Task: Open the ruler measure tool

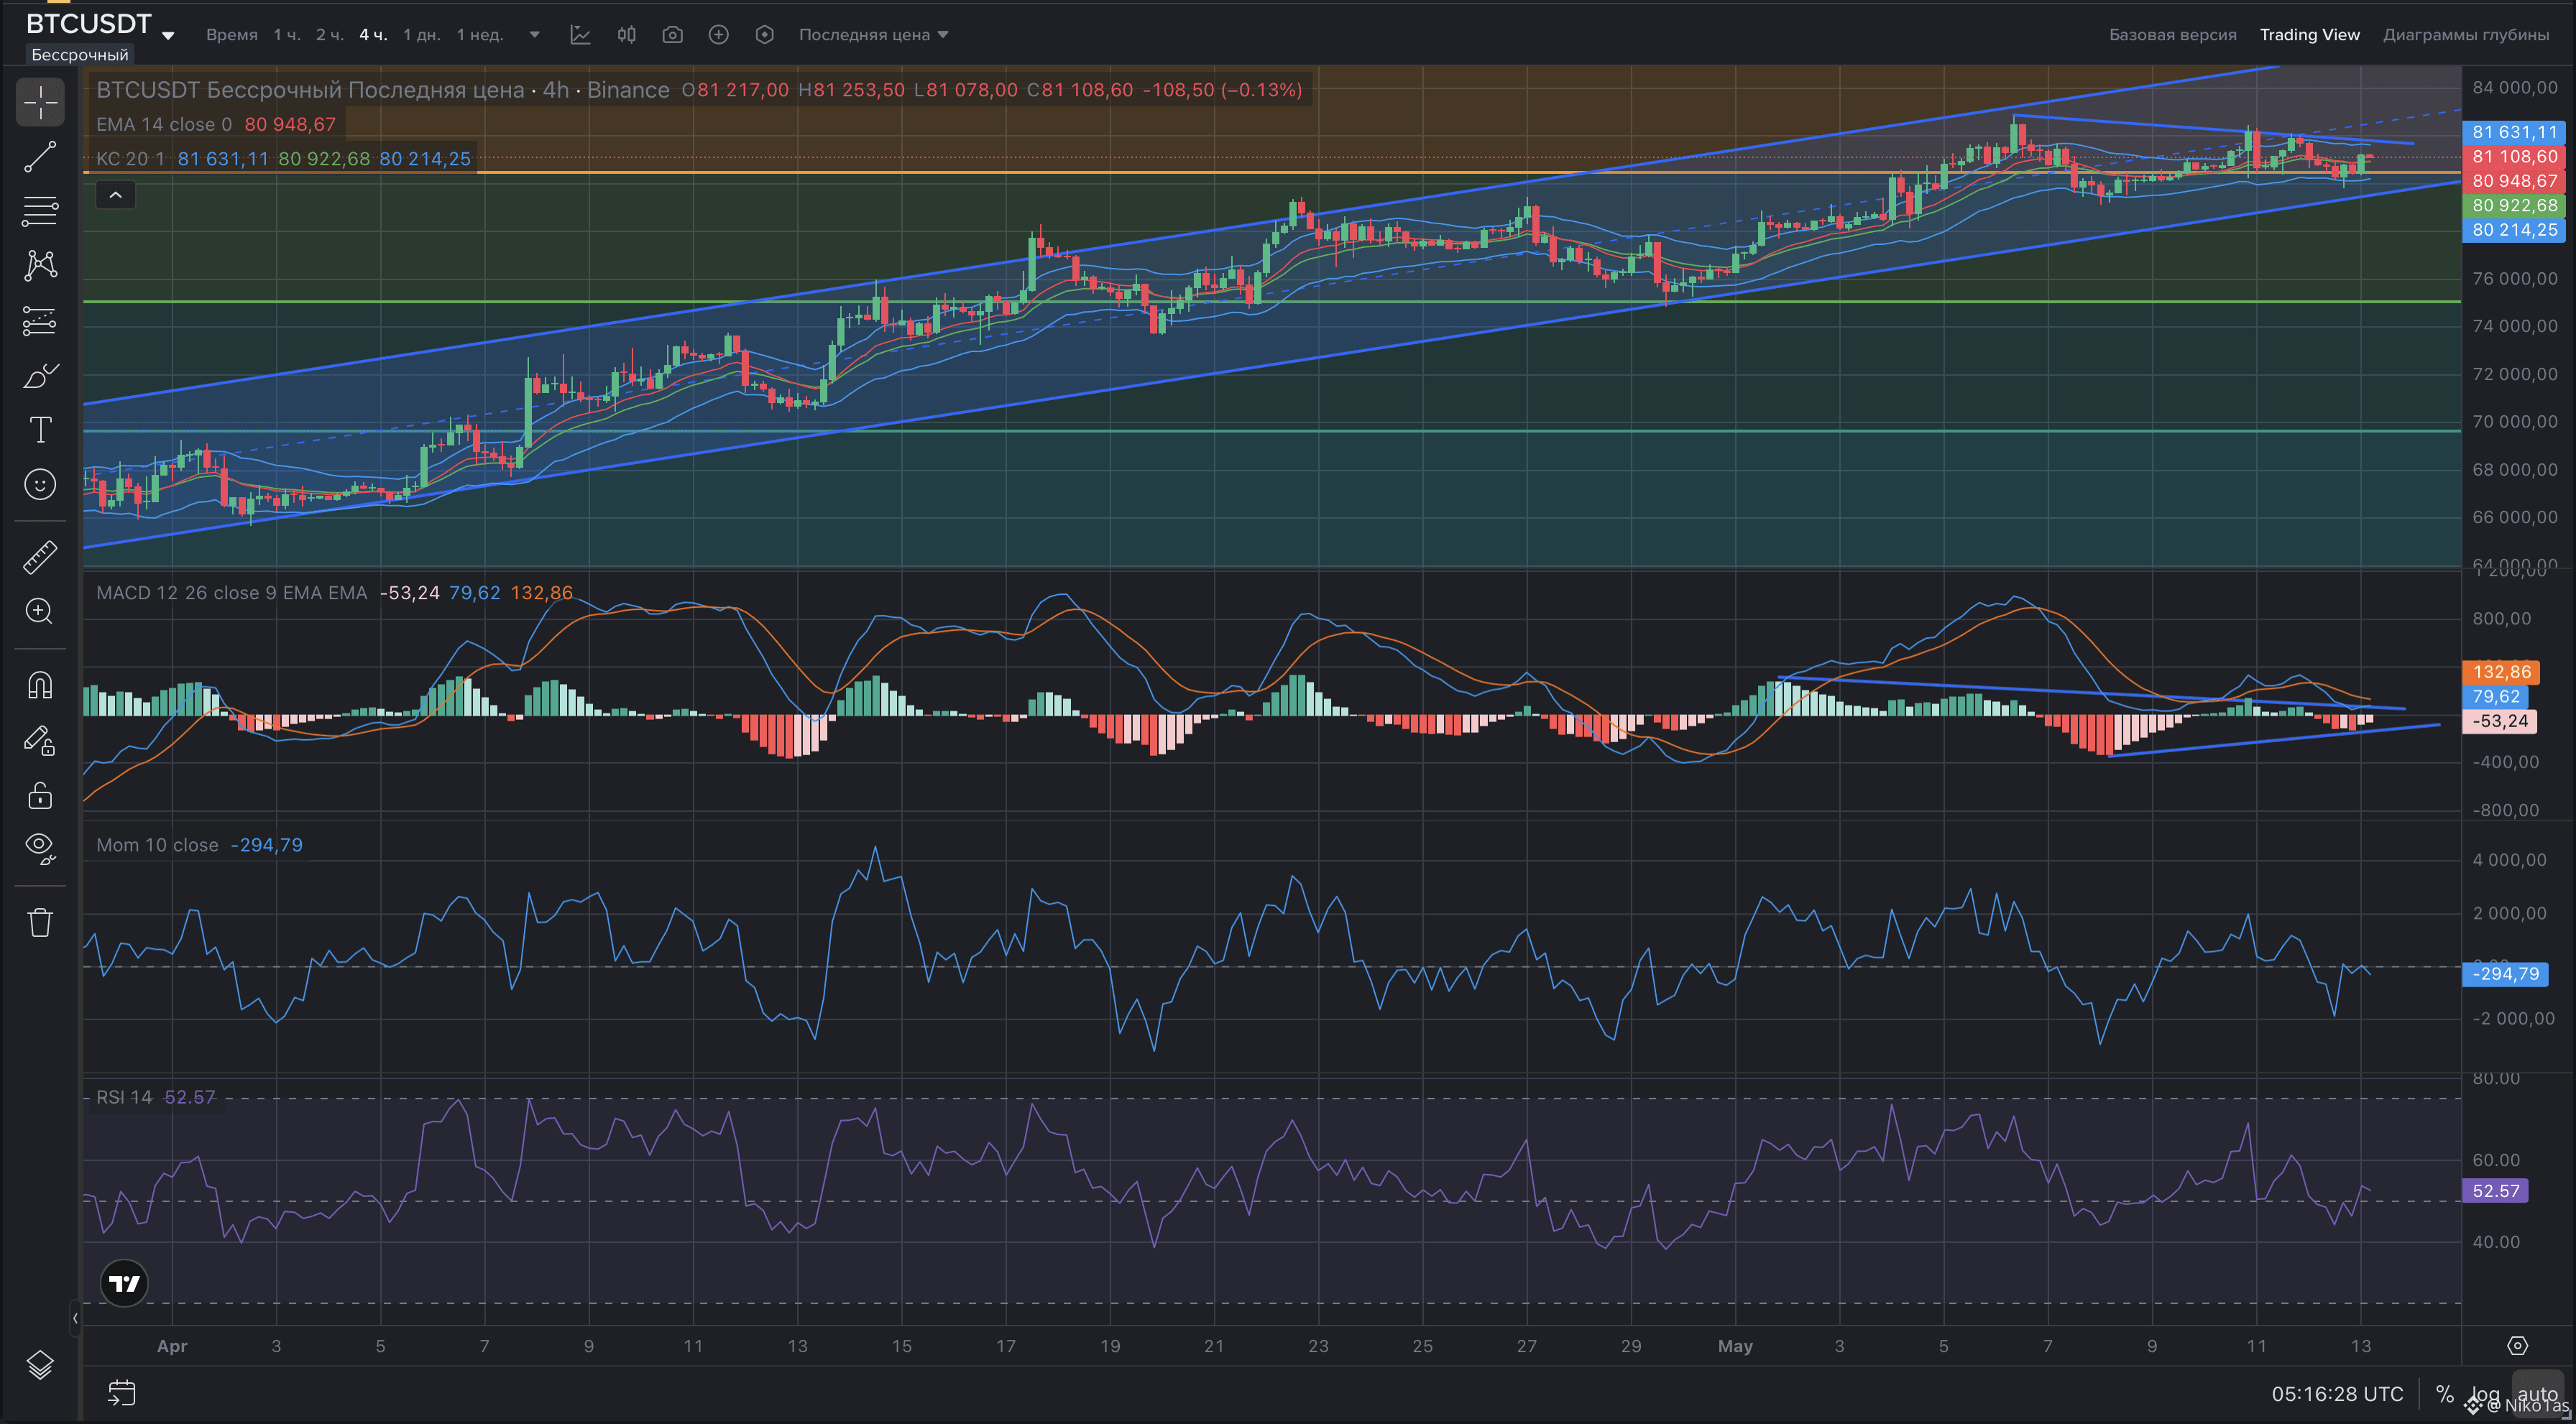Action: pos(40,557)
